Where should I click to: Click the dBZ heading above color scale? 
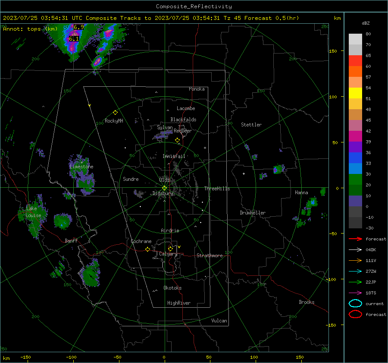pos(366,23)
